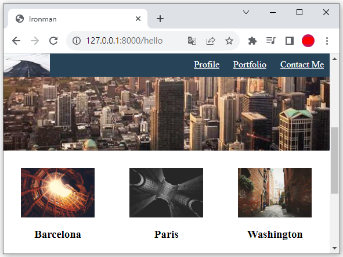Image resolution: width=343 pixels, height=257 pixels.
Task: Open the Portfolio link
Action: 250,65
